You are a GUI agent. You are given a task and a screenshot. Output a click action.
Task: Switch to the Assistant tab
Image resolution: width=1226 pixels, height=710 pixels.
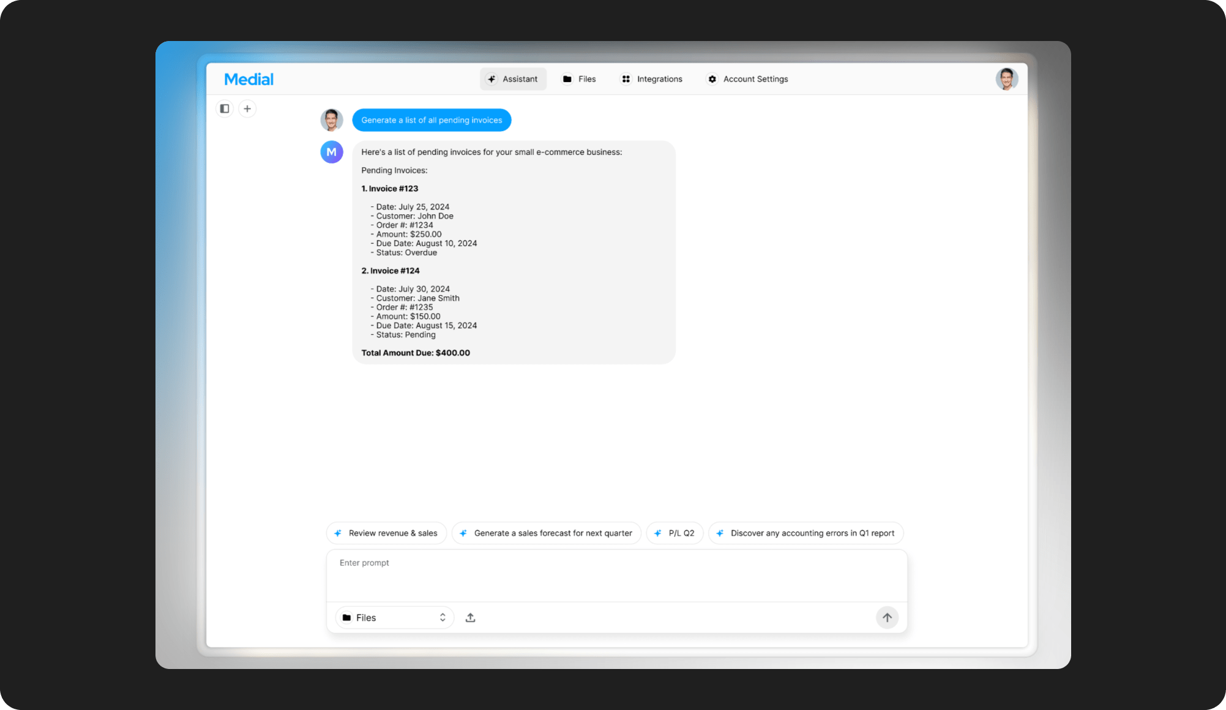pos(513,79)
